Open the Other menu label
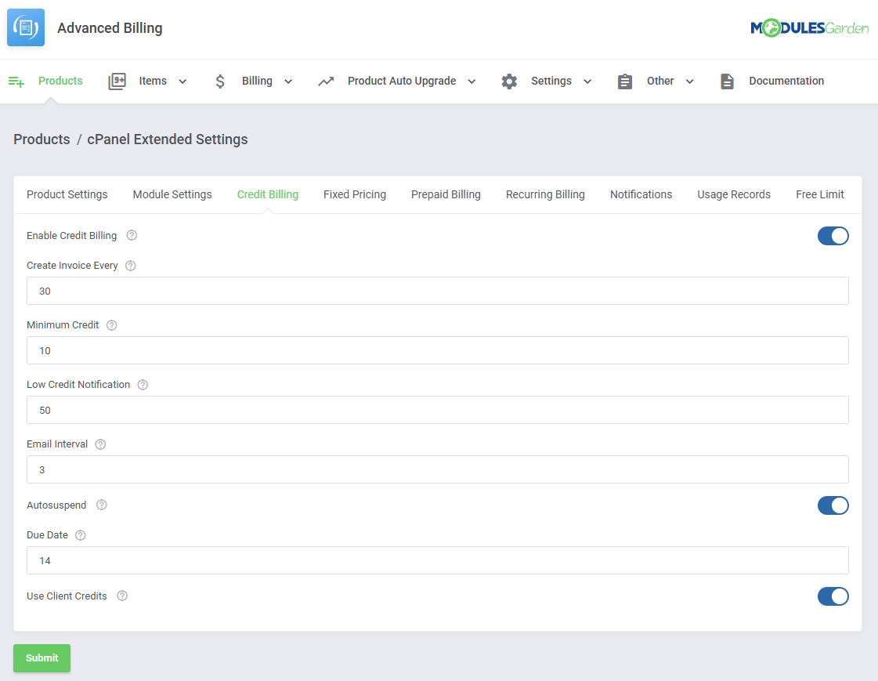 pos(660,81)
